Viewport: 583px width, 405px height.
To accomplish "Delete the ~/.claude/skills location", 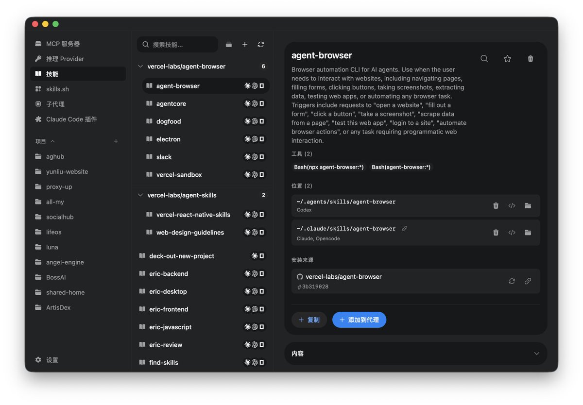I will (496, 233).
